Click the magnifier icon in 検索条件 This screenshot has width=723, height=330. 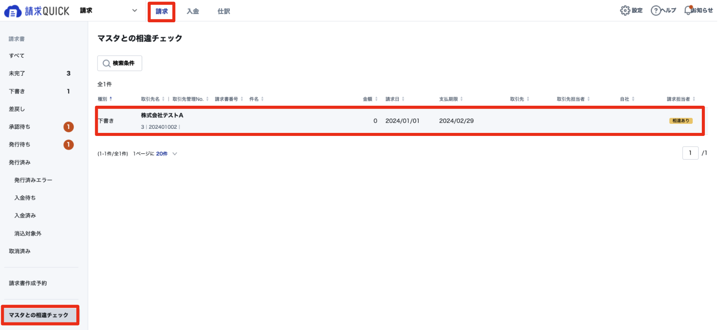click(107, 63)
